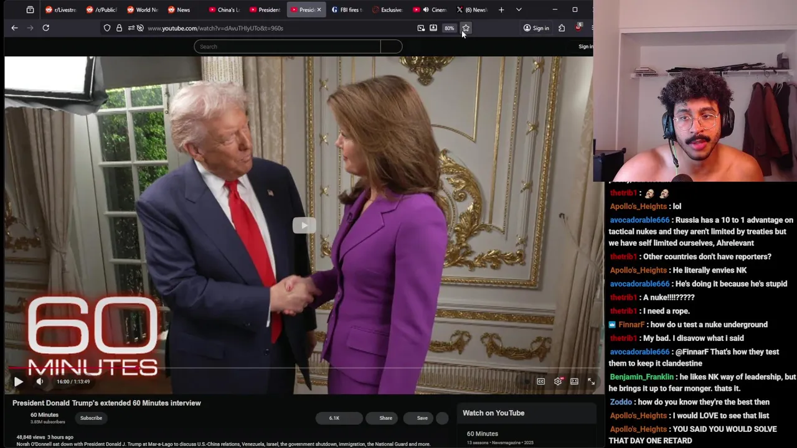Click Apollo's_Heights 'lol' chat message

tap(646, 207)
